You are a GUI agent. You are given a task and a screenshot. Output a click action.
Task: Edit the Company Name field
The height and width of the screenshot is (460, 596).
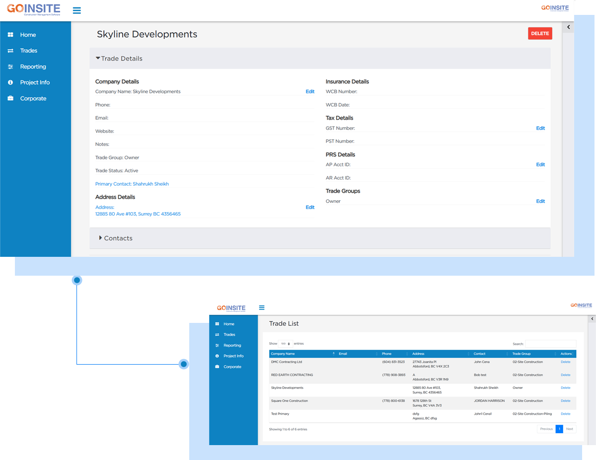pos(310,91)
